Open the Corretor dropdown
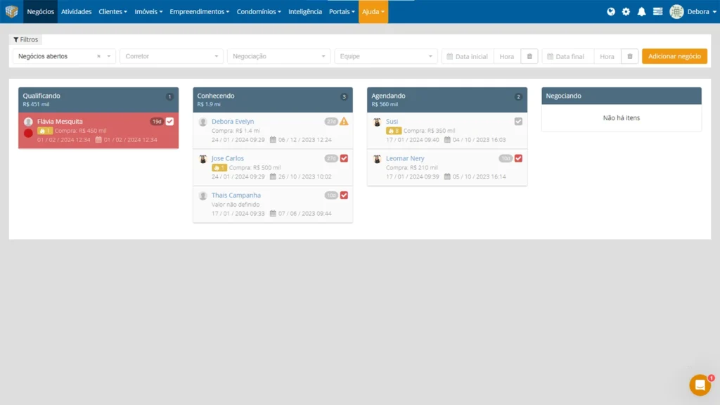This screenshot has width=720, height=405. tap(172, 56)
